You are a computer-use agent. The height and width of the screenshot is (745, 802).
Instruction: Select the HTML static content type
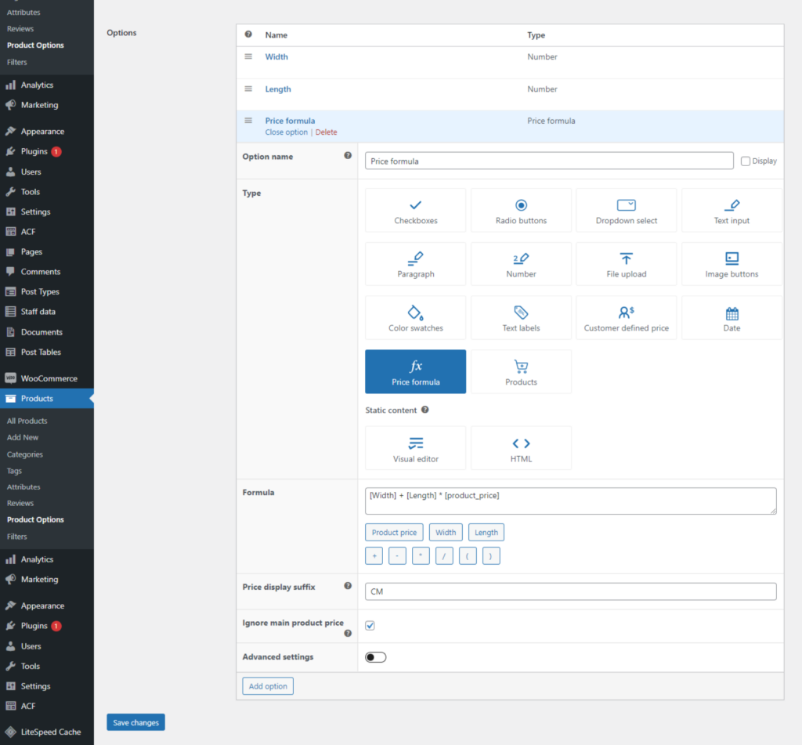point(521,448)
